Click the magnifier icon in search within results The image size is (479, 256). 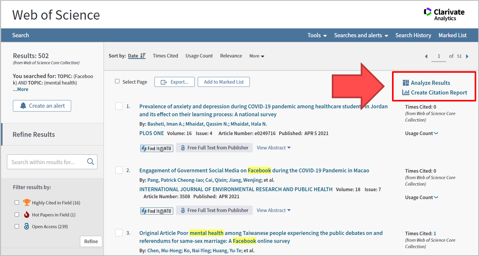click(x=91, y=162)
